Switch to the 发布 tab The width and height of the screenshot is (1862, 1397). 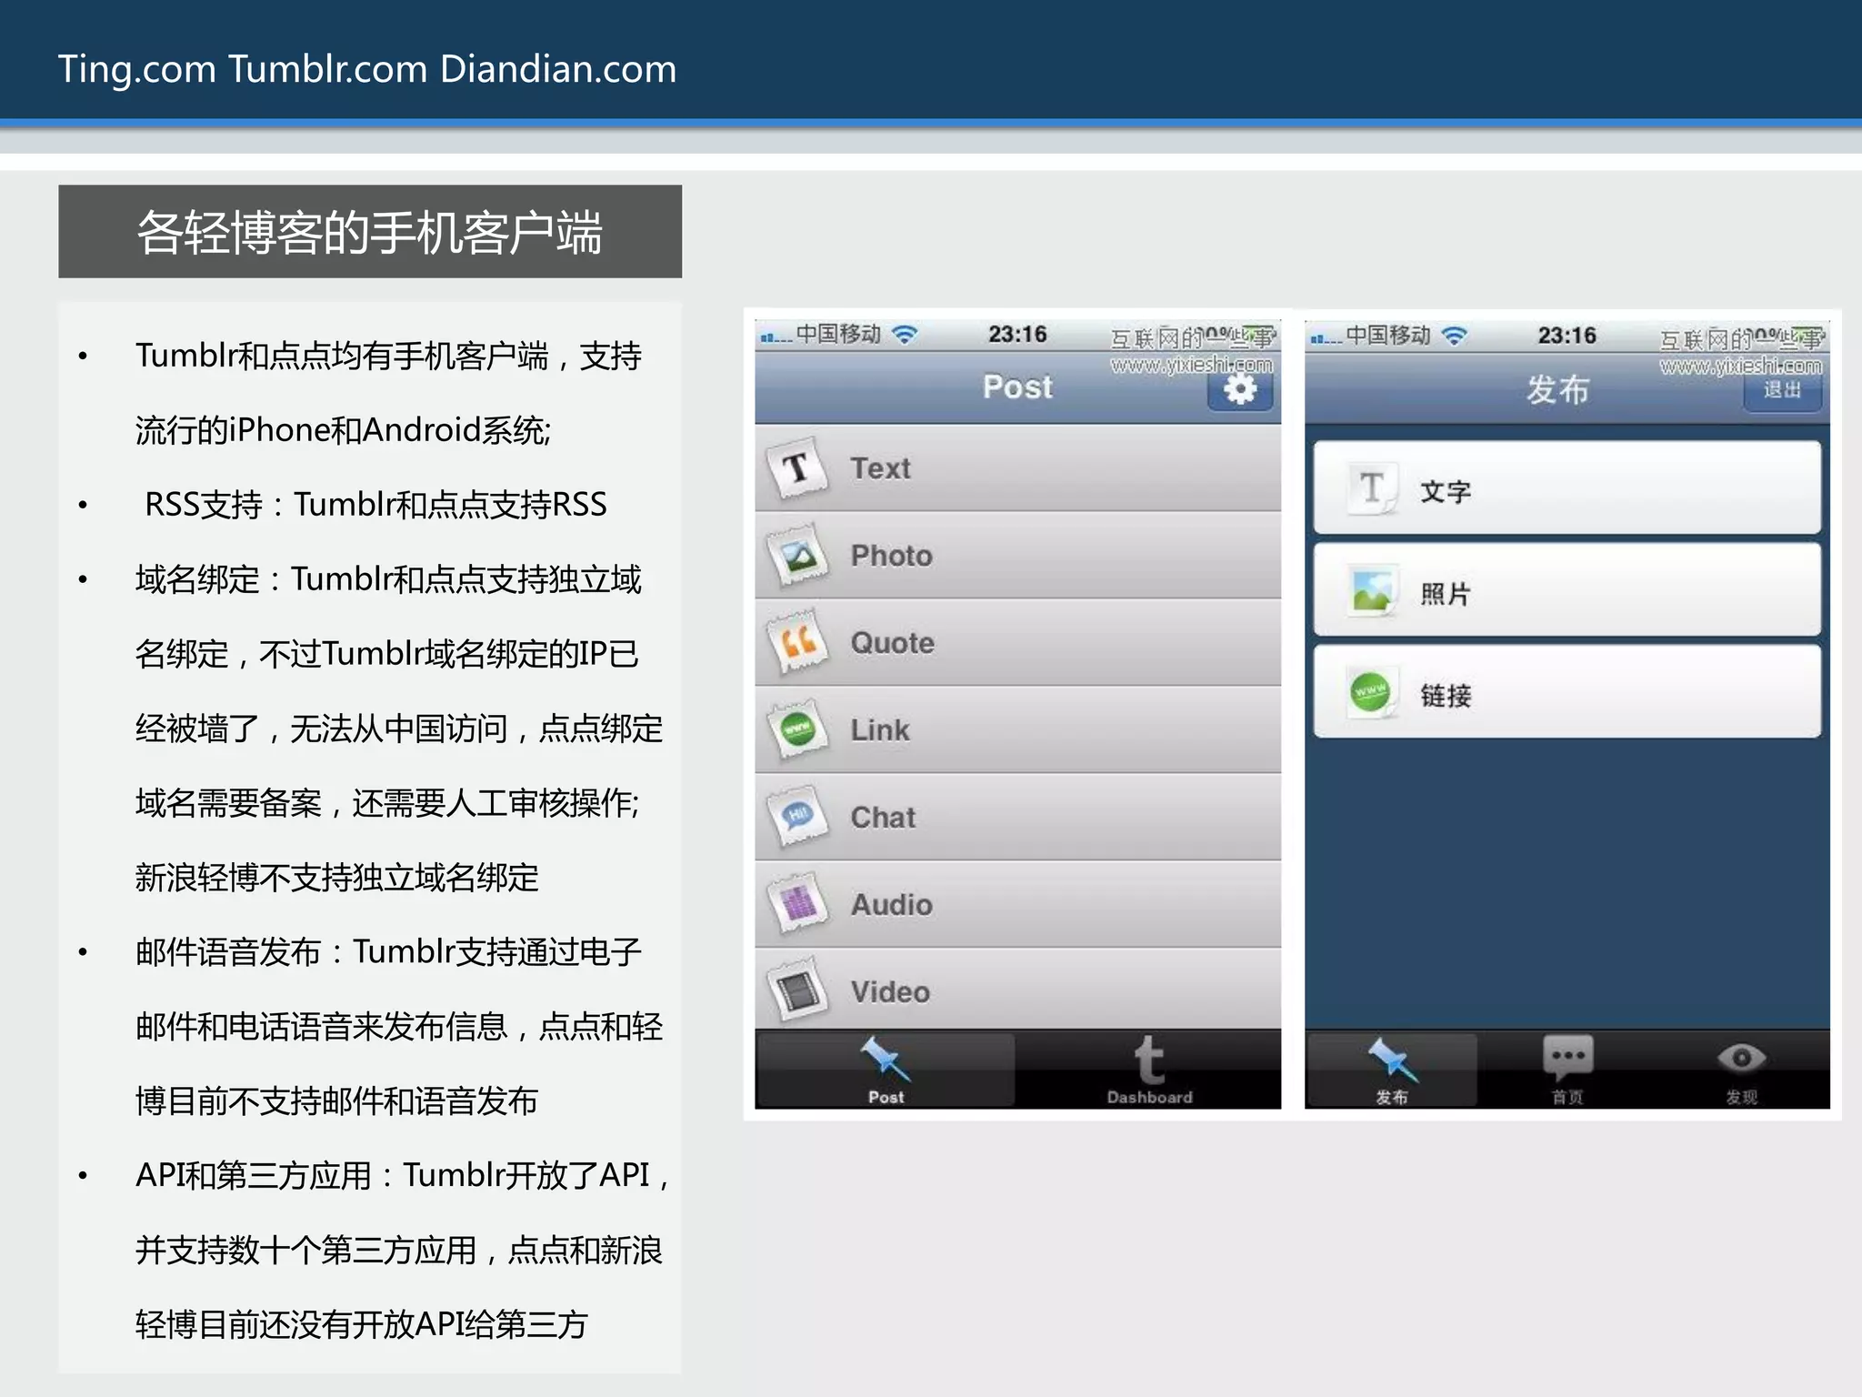1392,1070
